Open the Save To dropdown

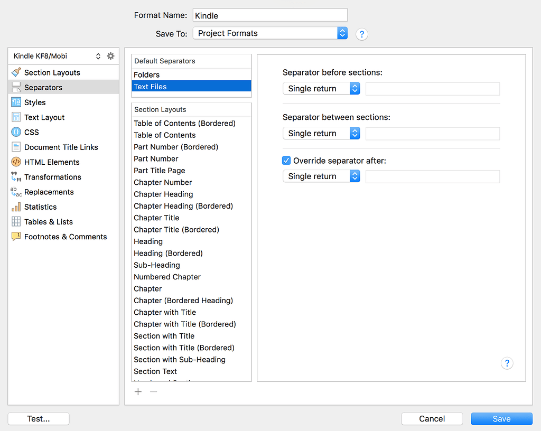click(x=341, y=33)
